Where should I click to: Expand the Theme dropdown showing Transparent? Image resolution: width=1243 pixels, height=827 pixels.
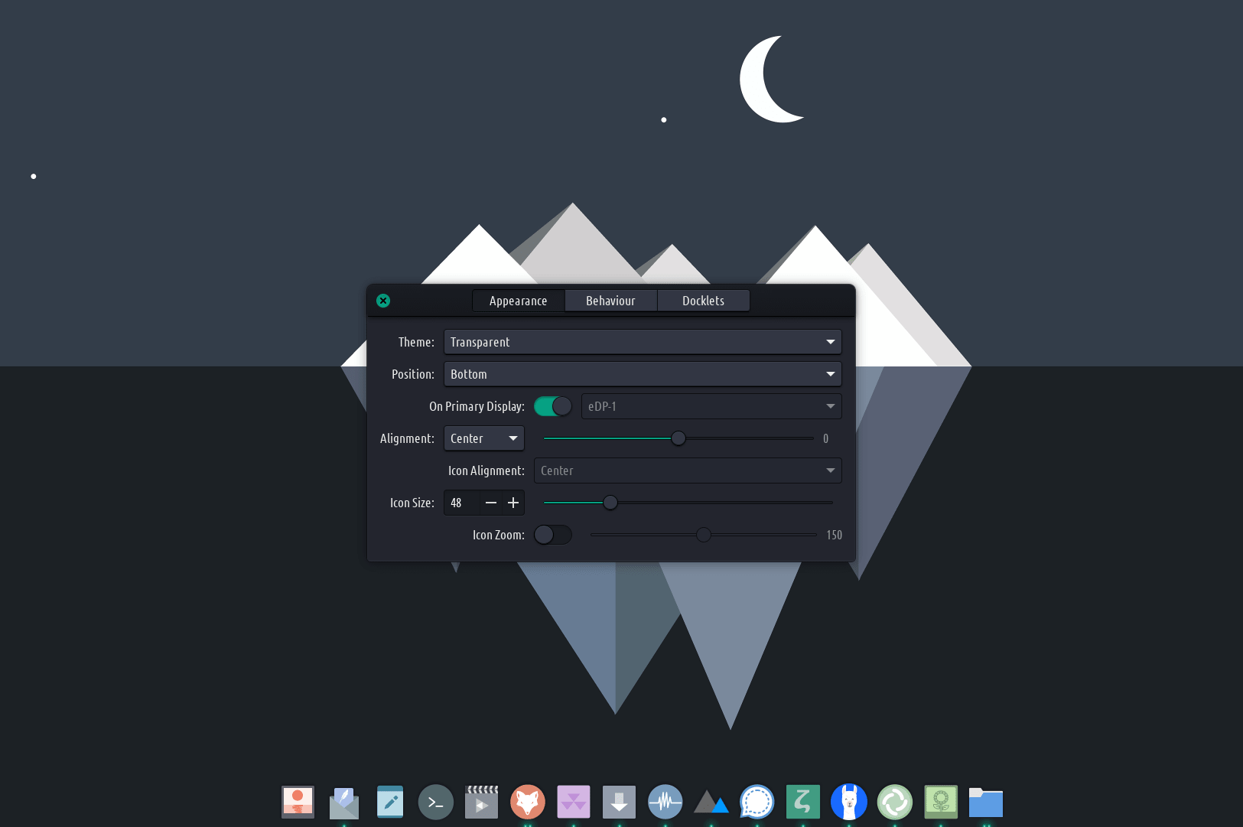pyautogui.click(x=643, y=342)
